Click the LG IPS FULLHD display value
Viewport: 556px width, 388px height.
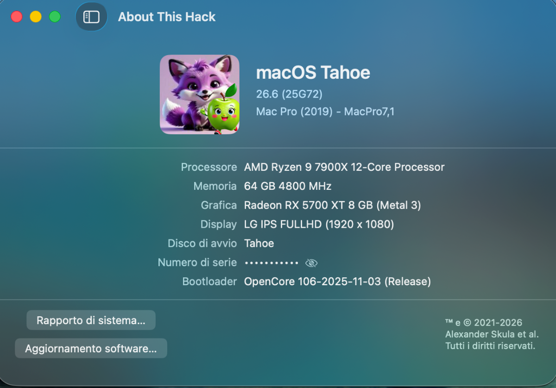coord(319,225)
